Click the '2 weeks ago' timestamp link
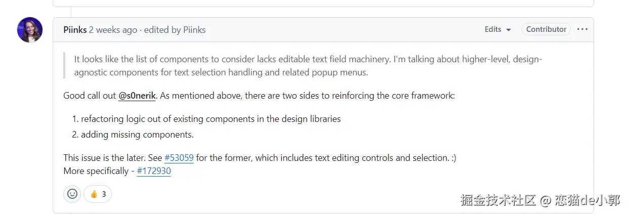This screenshot has height=215, width=628. point(113,30)
